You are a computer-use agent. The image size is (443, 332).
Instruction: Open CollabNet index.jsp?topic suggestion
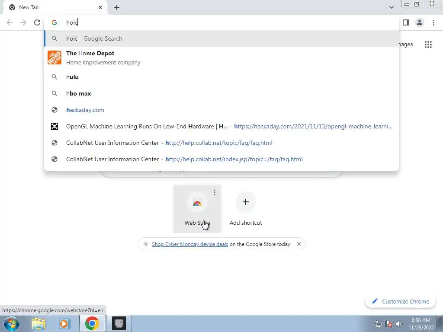tap(221, 159)
